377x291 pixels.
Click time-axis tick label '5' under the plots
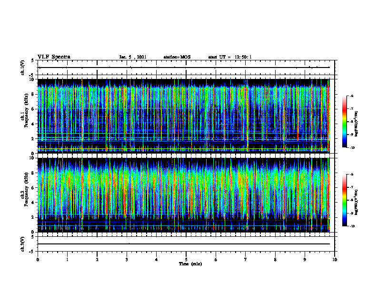(186, 260)
